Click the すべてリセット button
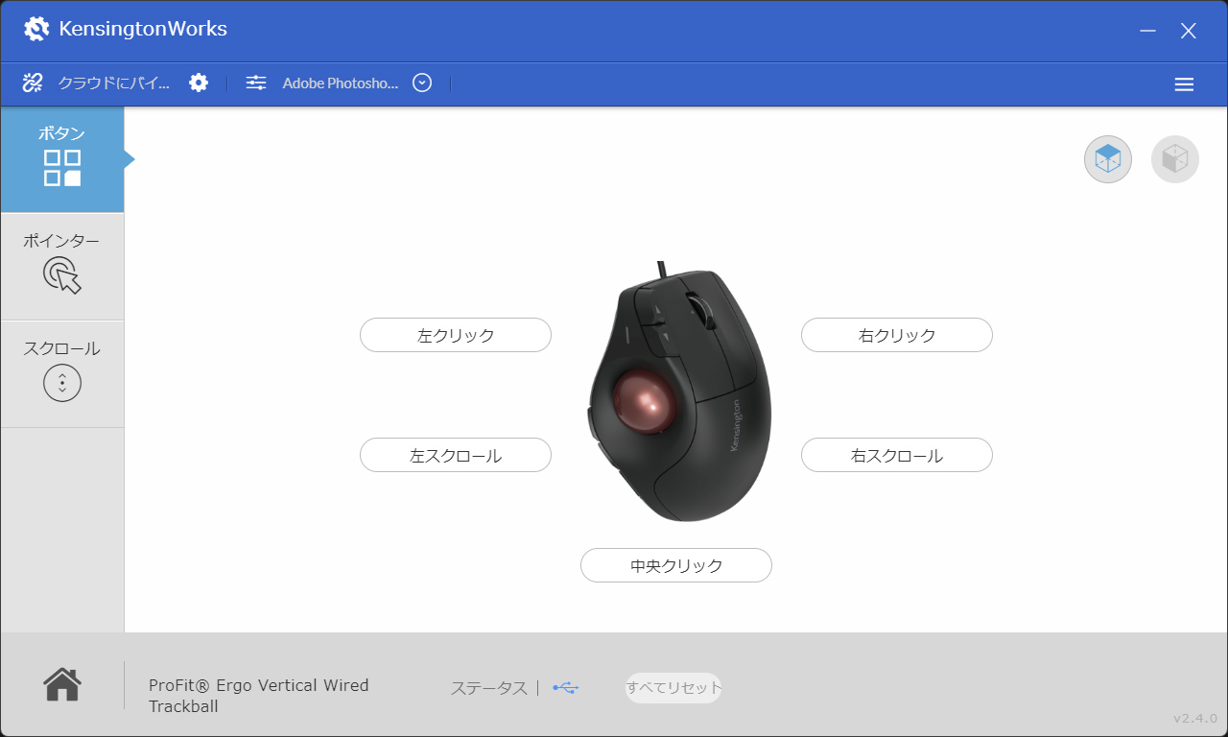The width and height of the screenshot is (1228, 737). coord(673,688)
